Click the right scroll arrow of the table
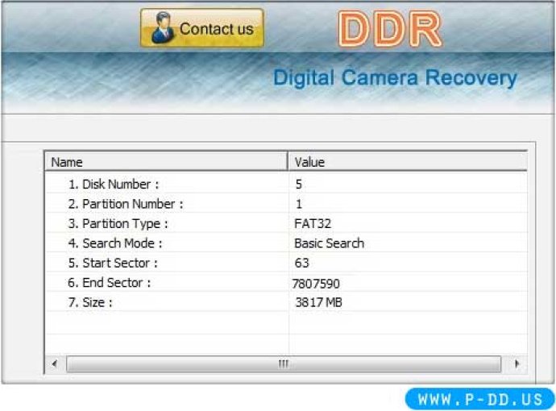The width and height of the screenshot is (556, 411). pos(517,363)
